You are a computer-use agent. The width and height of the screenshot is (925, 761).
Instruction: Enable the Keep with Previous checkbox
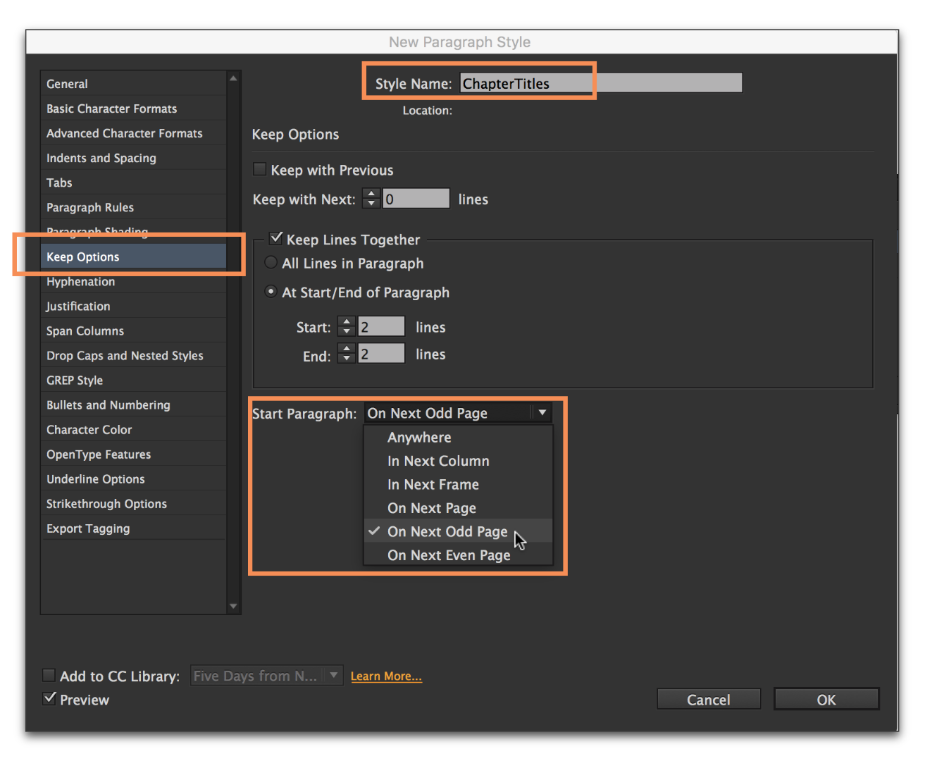pos(259,168)
